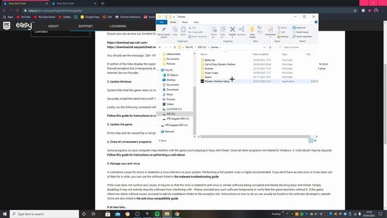Go back in File Explorer
The height and width of the screenshot is (218, 387).
tap(160, 47)
